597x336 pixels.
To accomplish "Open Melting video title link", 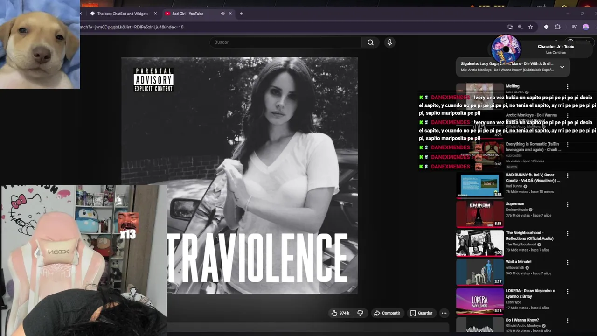I will tap(512, 86).
